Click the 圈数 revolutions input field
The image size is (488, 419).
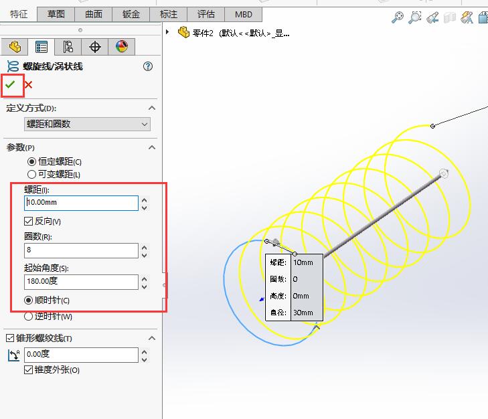coord(81,250)
